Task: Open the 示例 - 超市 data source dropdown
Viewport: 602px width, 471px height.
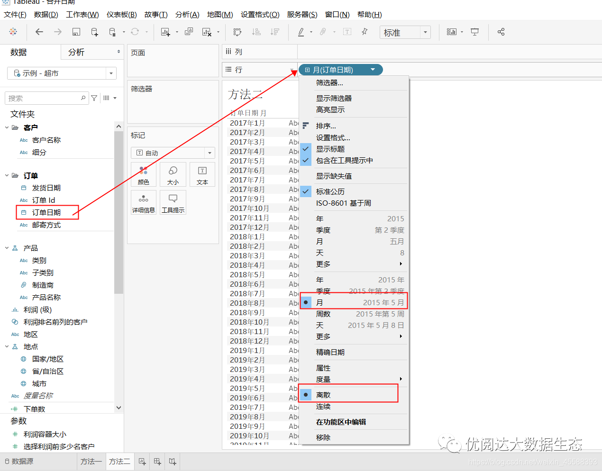Action: click(x=111, y=73)
